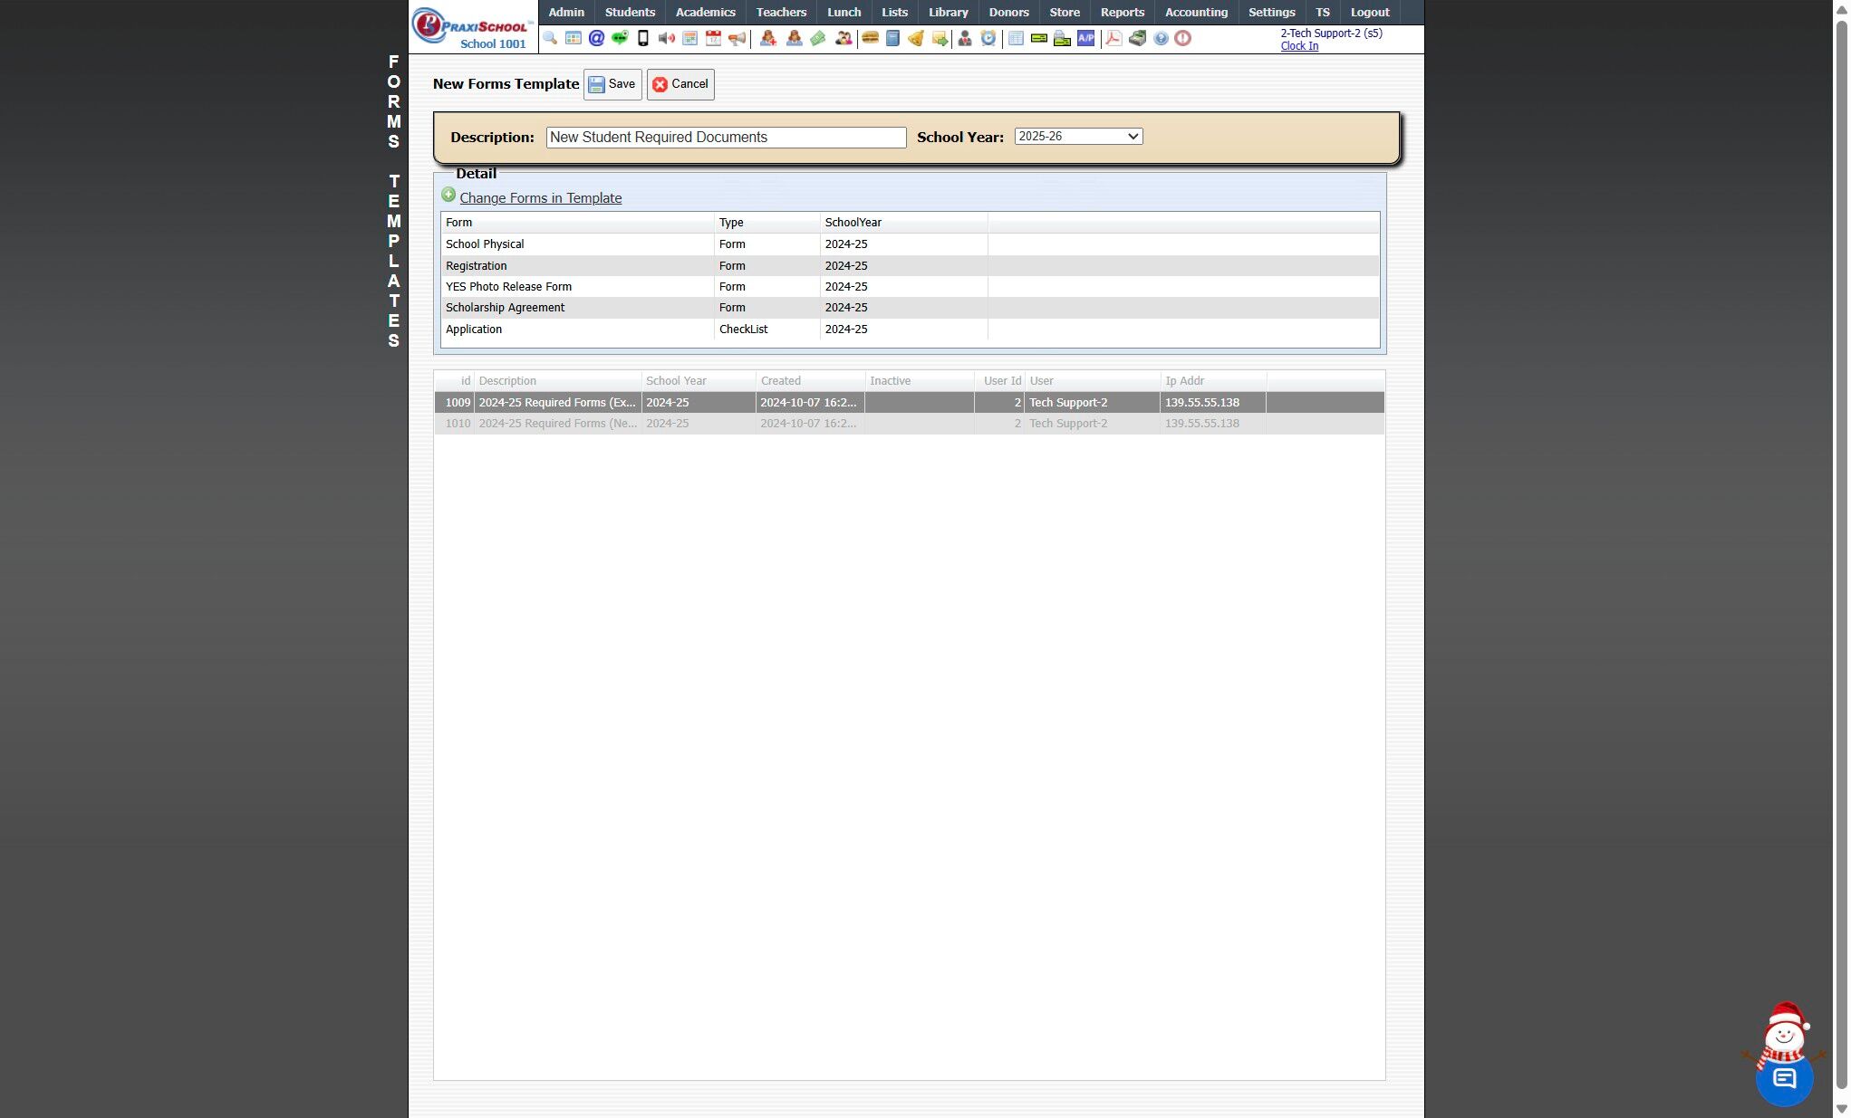The height and width of the screenshot is (1118, 1851).
Task: Click the red exclamation alert icon
Action: coord(1183,38)
